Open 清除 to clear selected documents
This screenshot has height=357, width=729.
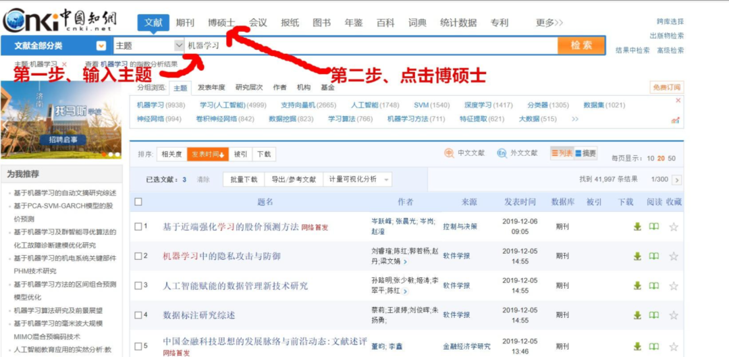point(203,180)
